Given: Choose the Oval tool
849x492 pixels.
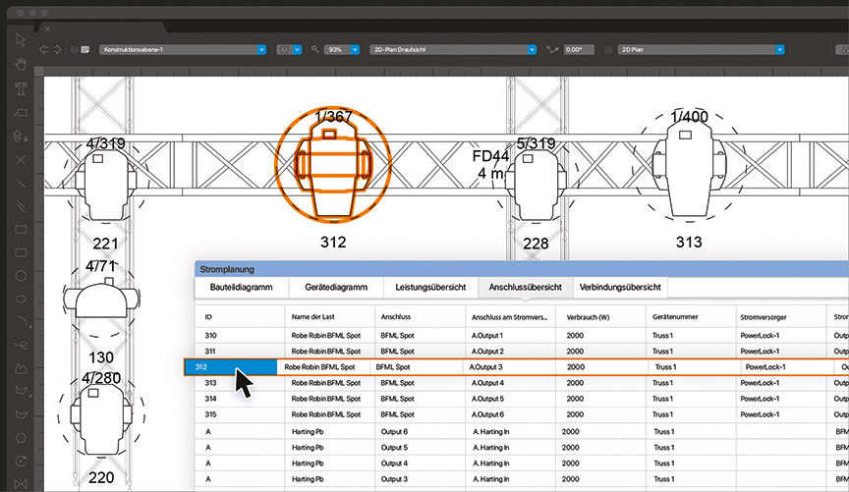Looking at the screenshot, I should pyautogui.click(x=21, y=299).
